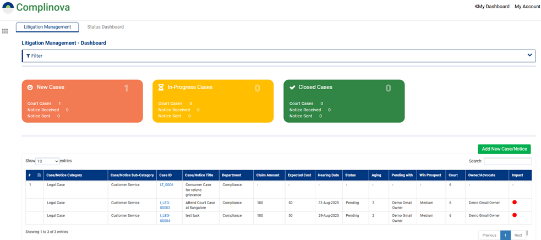This screenshot has width=541, height=240.
Task: Open My Account menu
Action: 527,7
